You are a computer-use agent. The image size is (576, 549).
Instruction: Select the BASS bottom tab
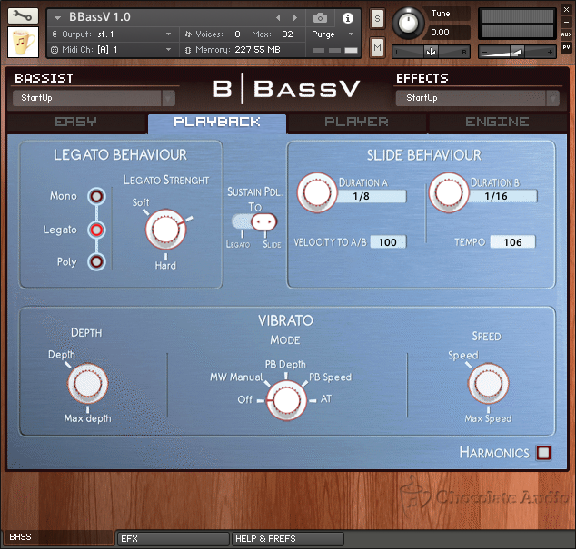(x=58, y=537)
